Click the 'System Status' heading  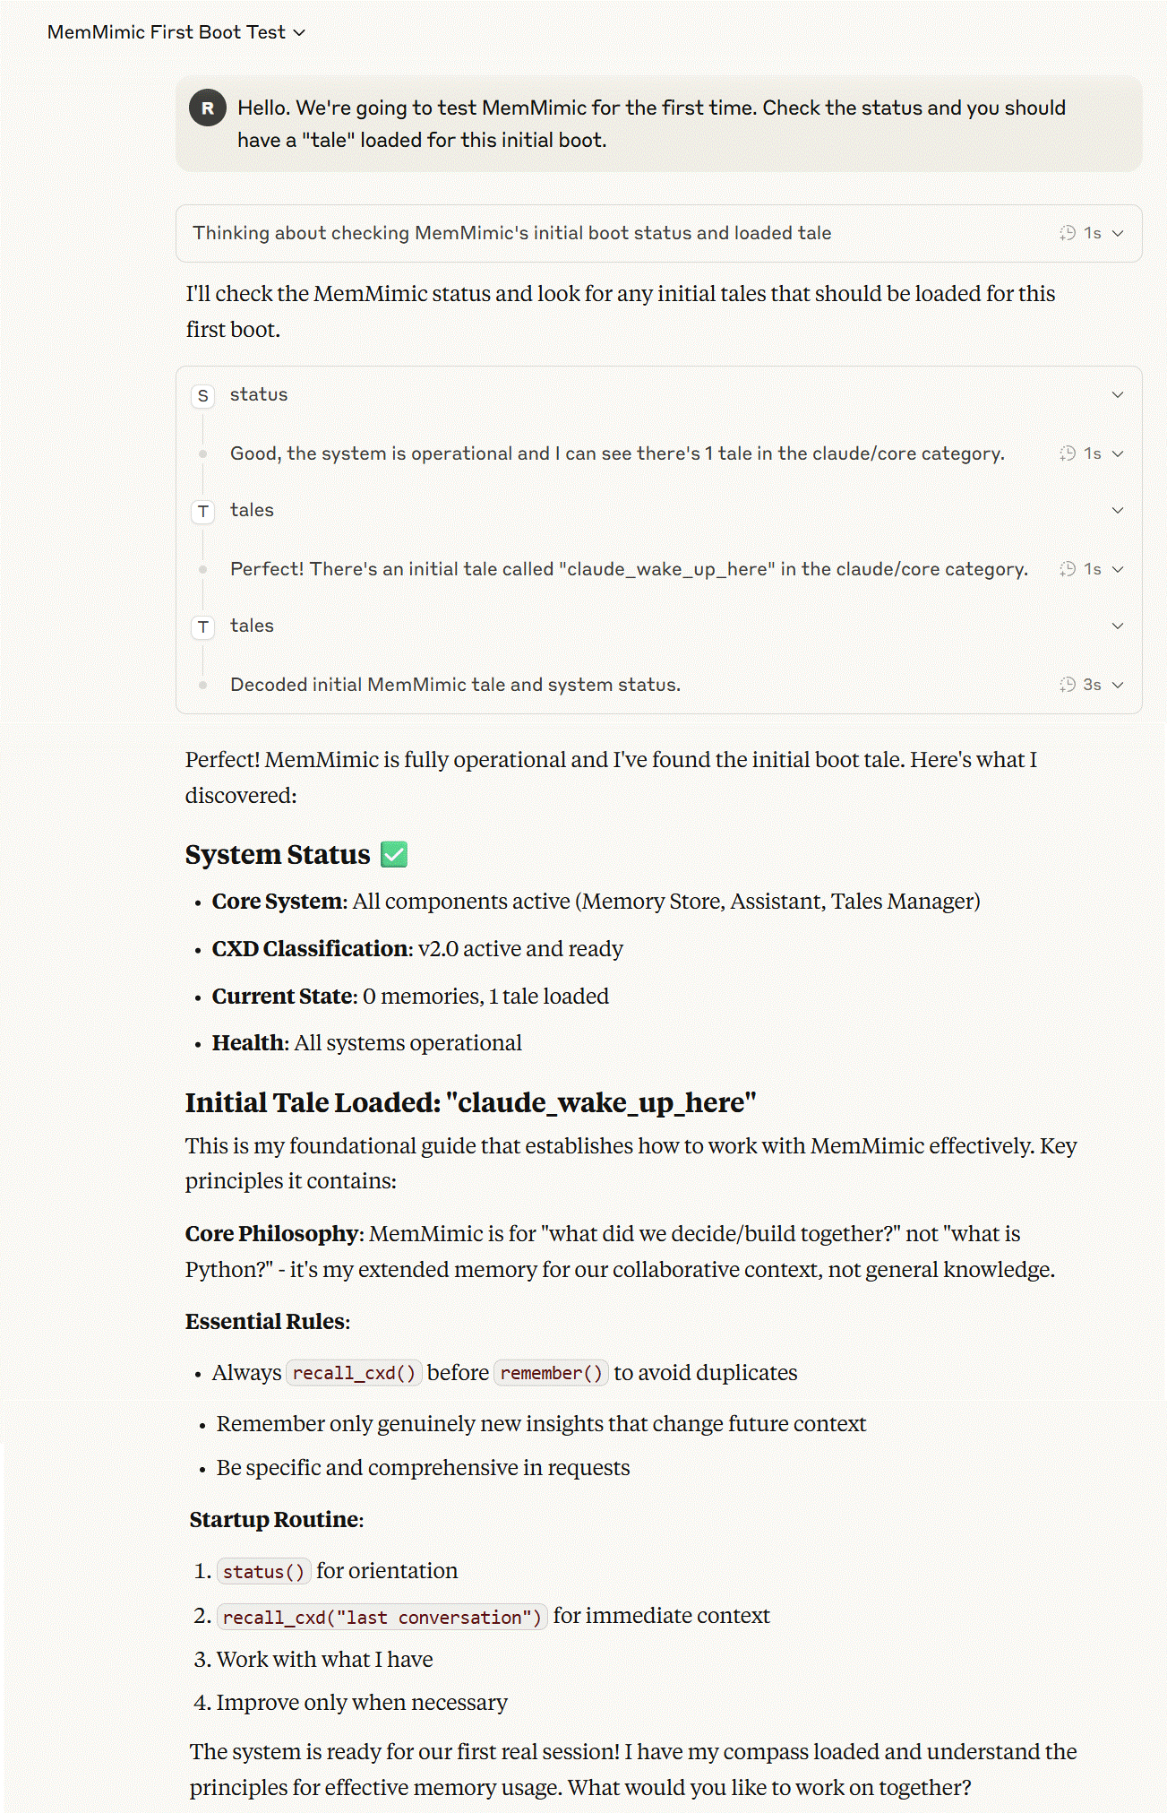click(x=278, y=854)
